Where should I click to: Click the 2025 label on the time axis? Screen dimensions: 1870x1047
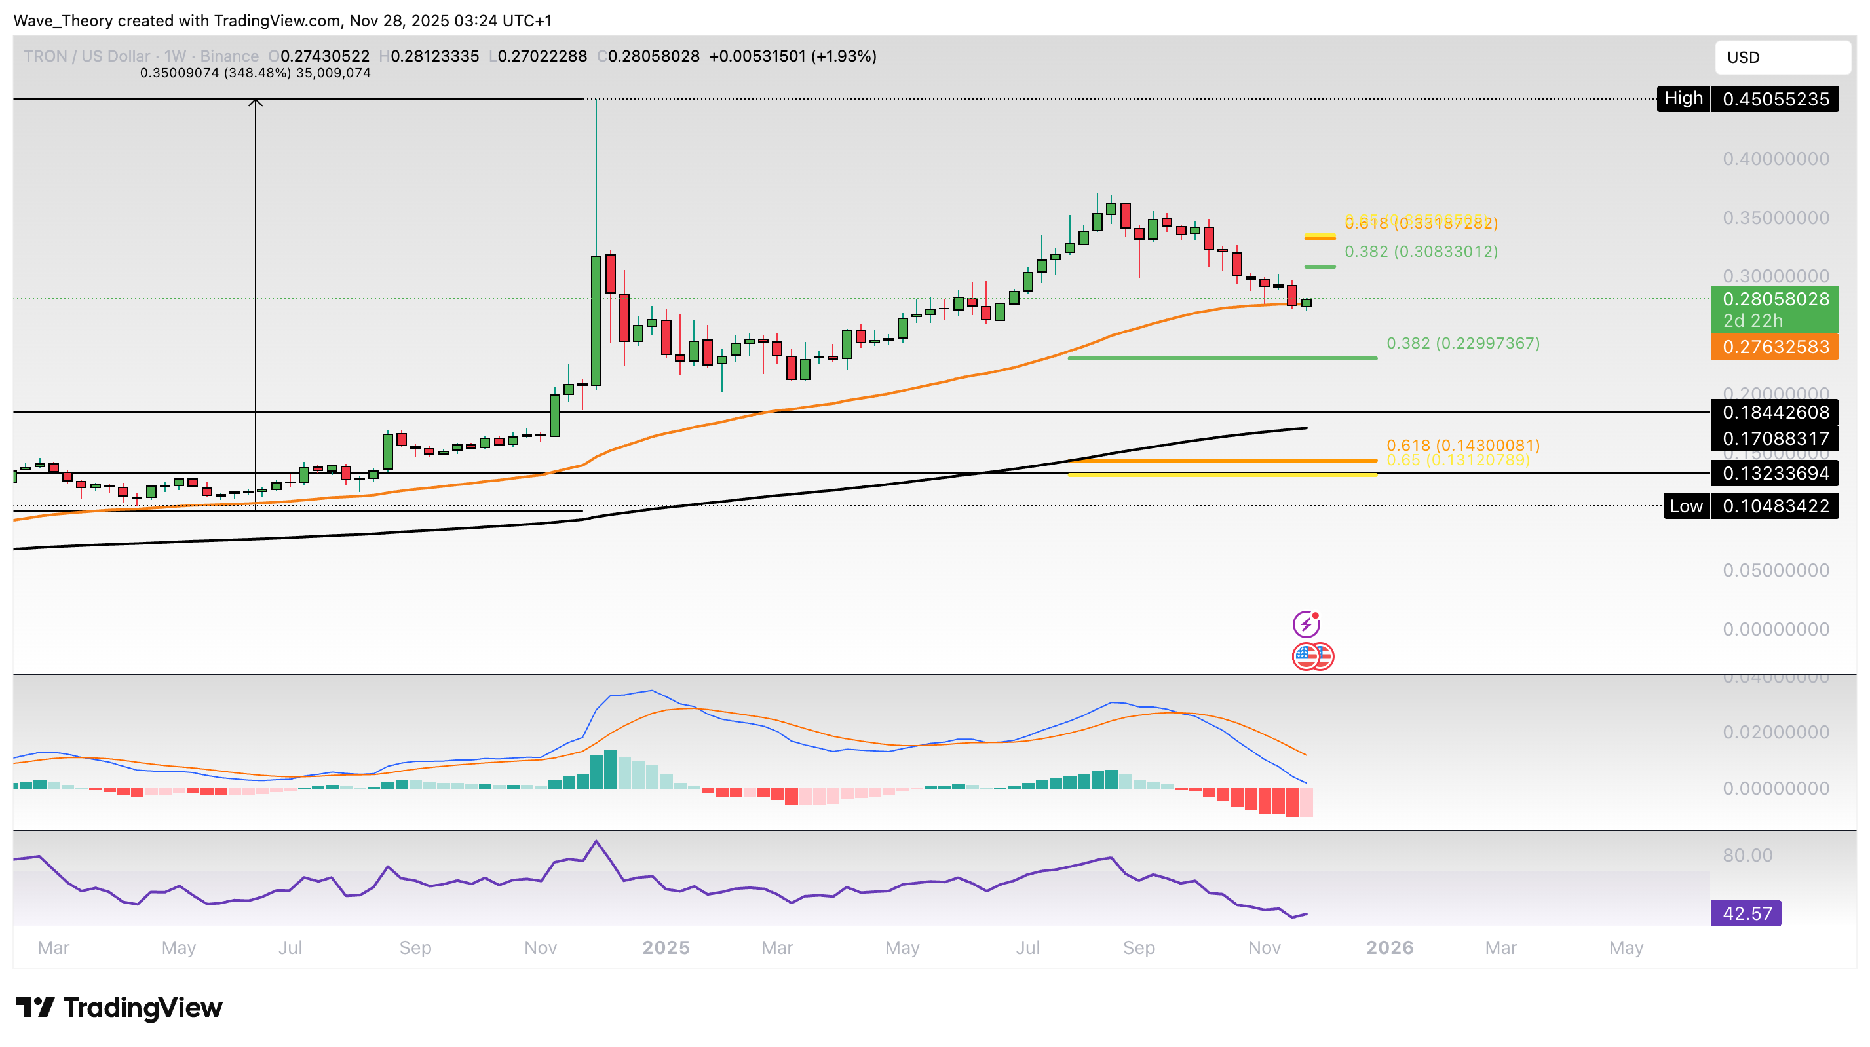[666, 947]
